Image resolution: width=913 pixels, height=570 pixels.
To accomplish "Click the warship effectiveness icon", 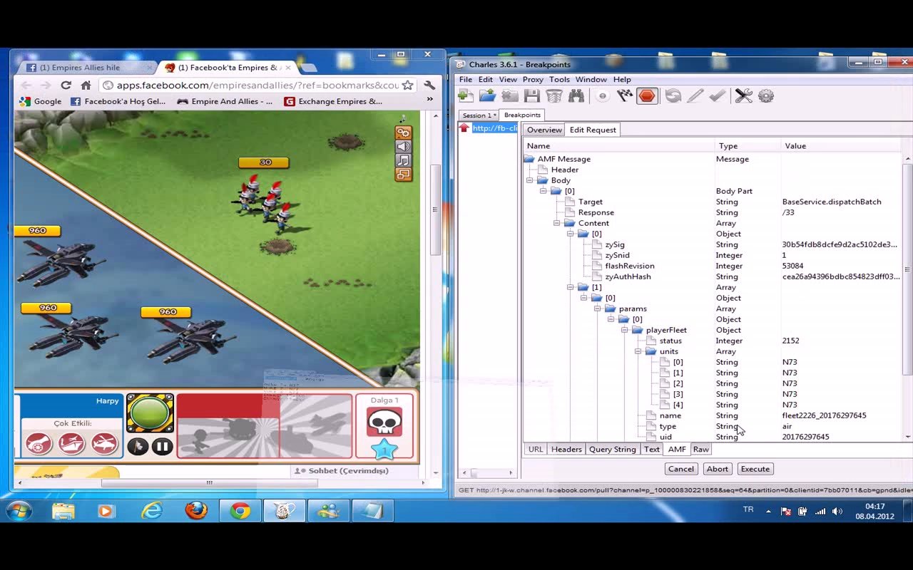I will [x=71, y=445].
